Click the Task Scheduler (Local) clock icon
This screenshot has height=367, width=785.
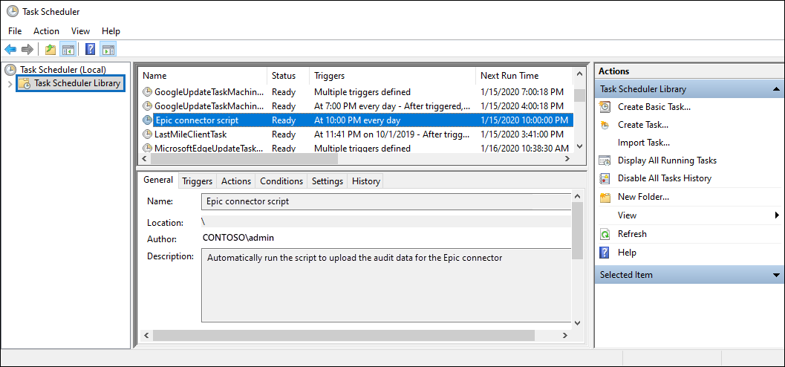(x=10, y=70)
